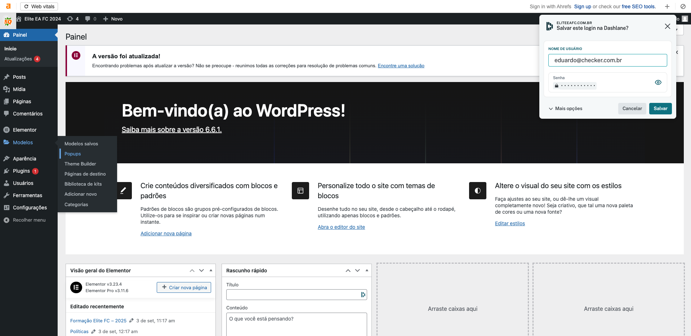Click the Ahrefs logo icon
This screenshot has width=691, height=336.
8,6
